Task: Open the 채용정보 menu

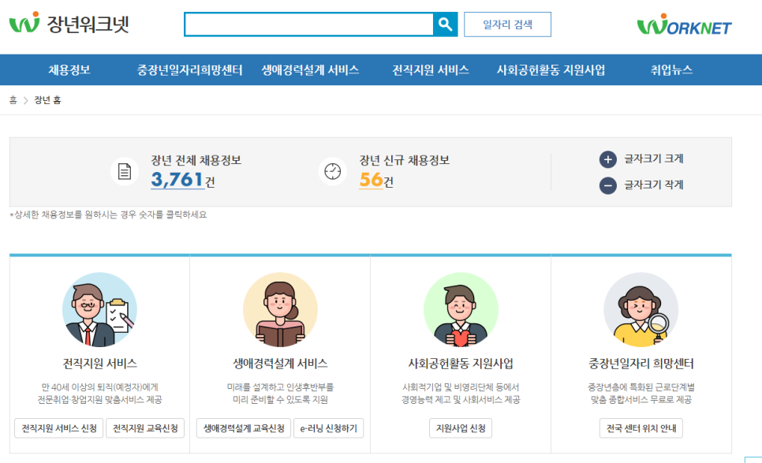Action: pos(69,70)
